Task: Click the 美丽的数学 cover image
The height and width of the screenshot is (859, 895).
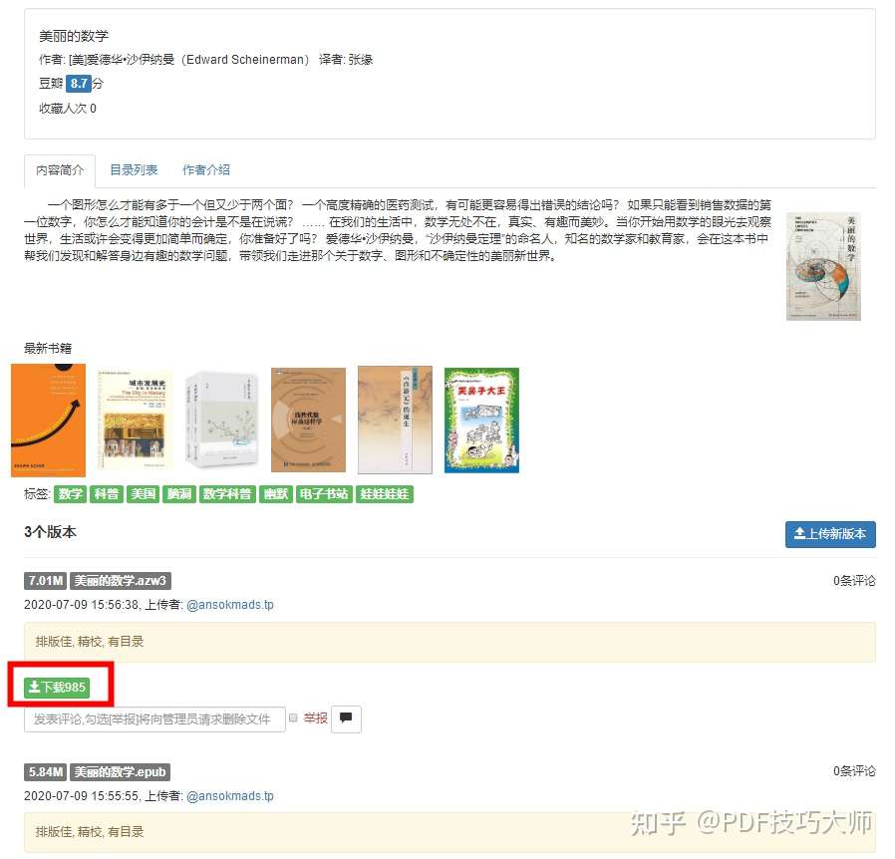Action: [823, 266]
